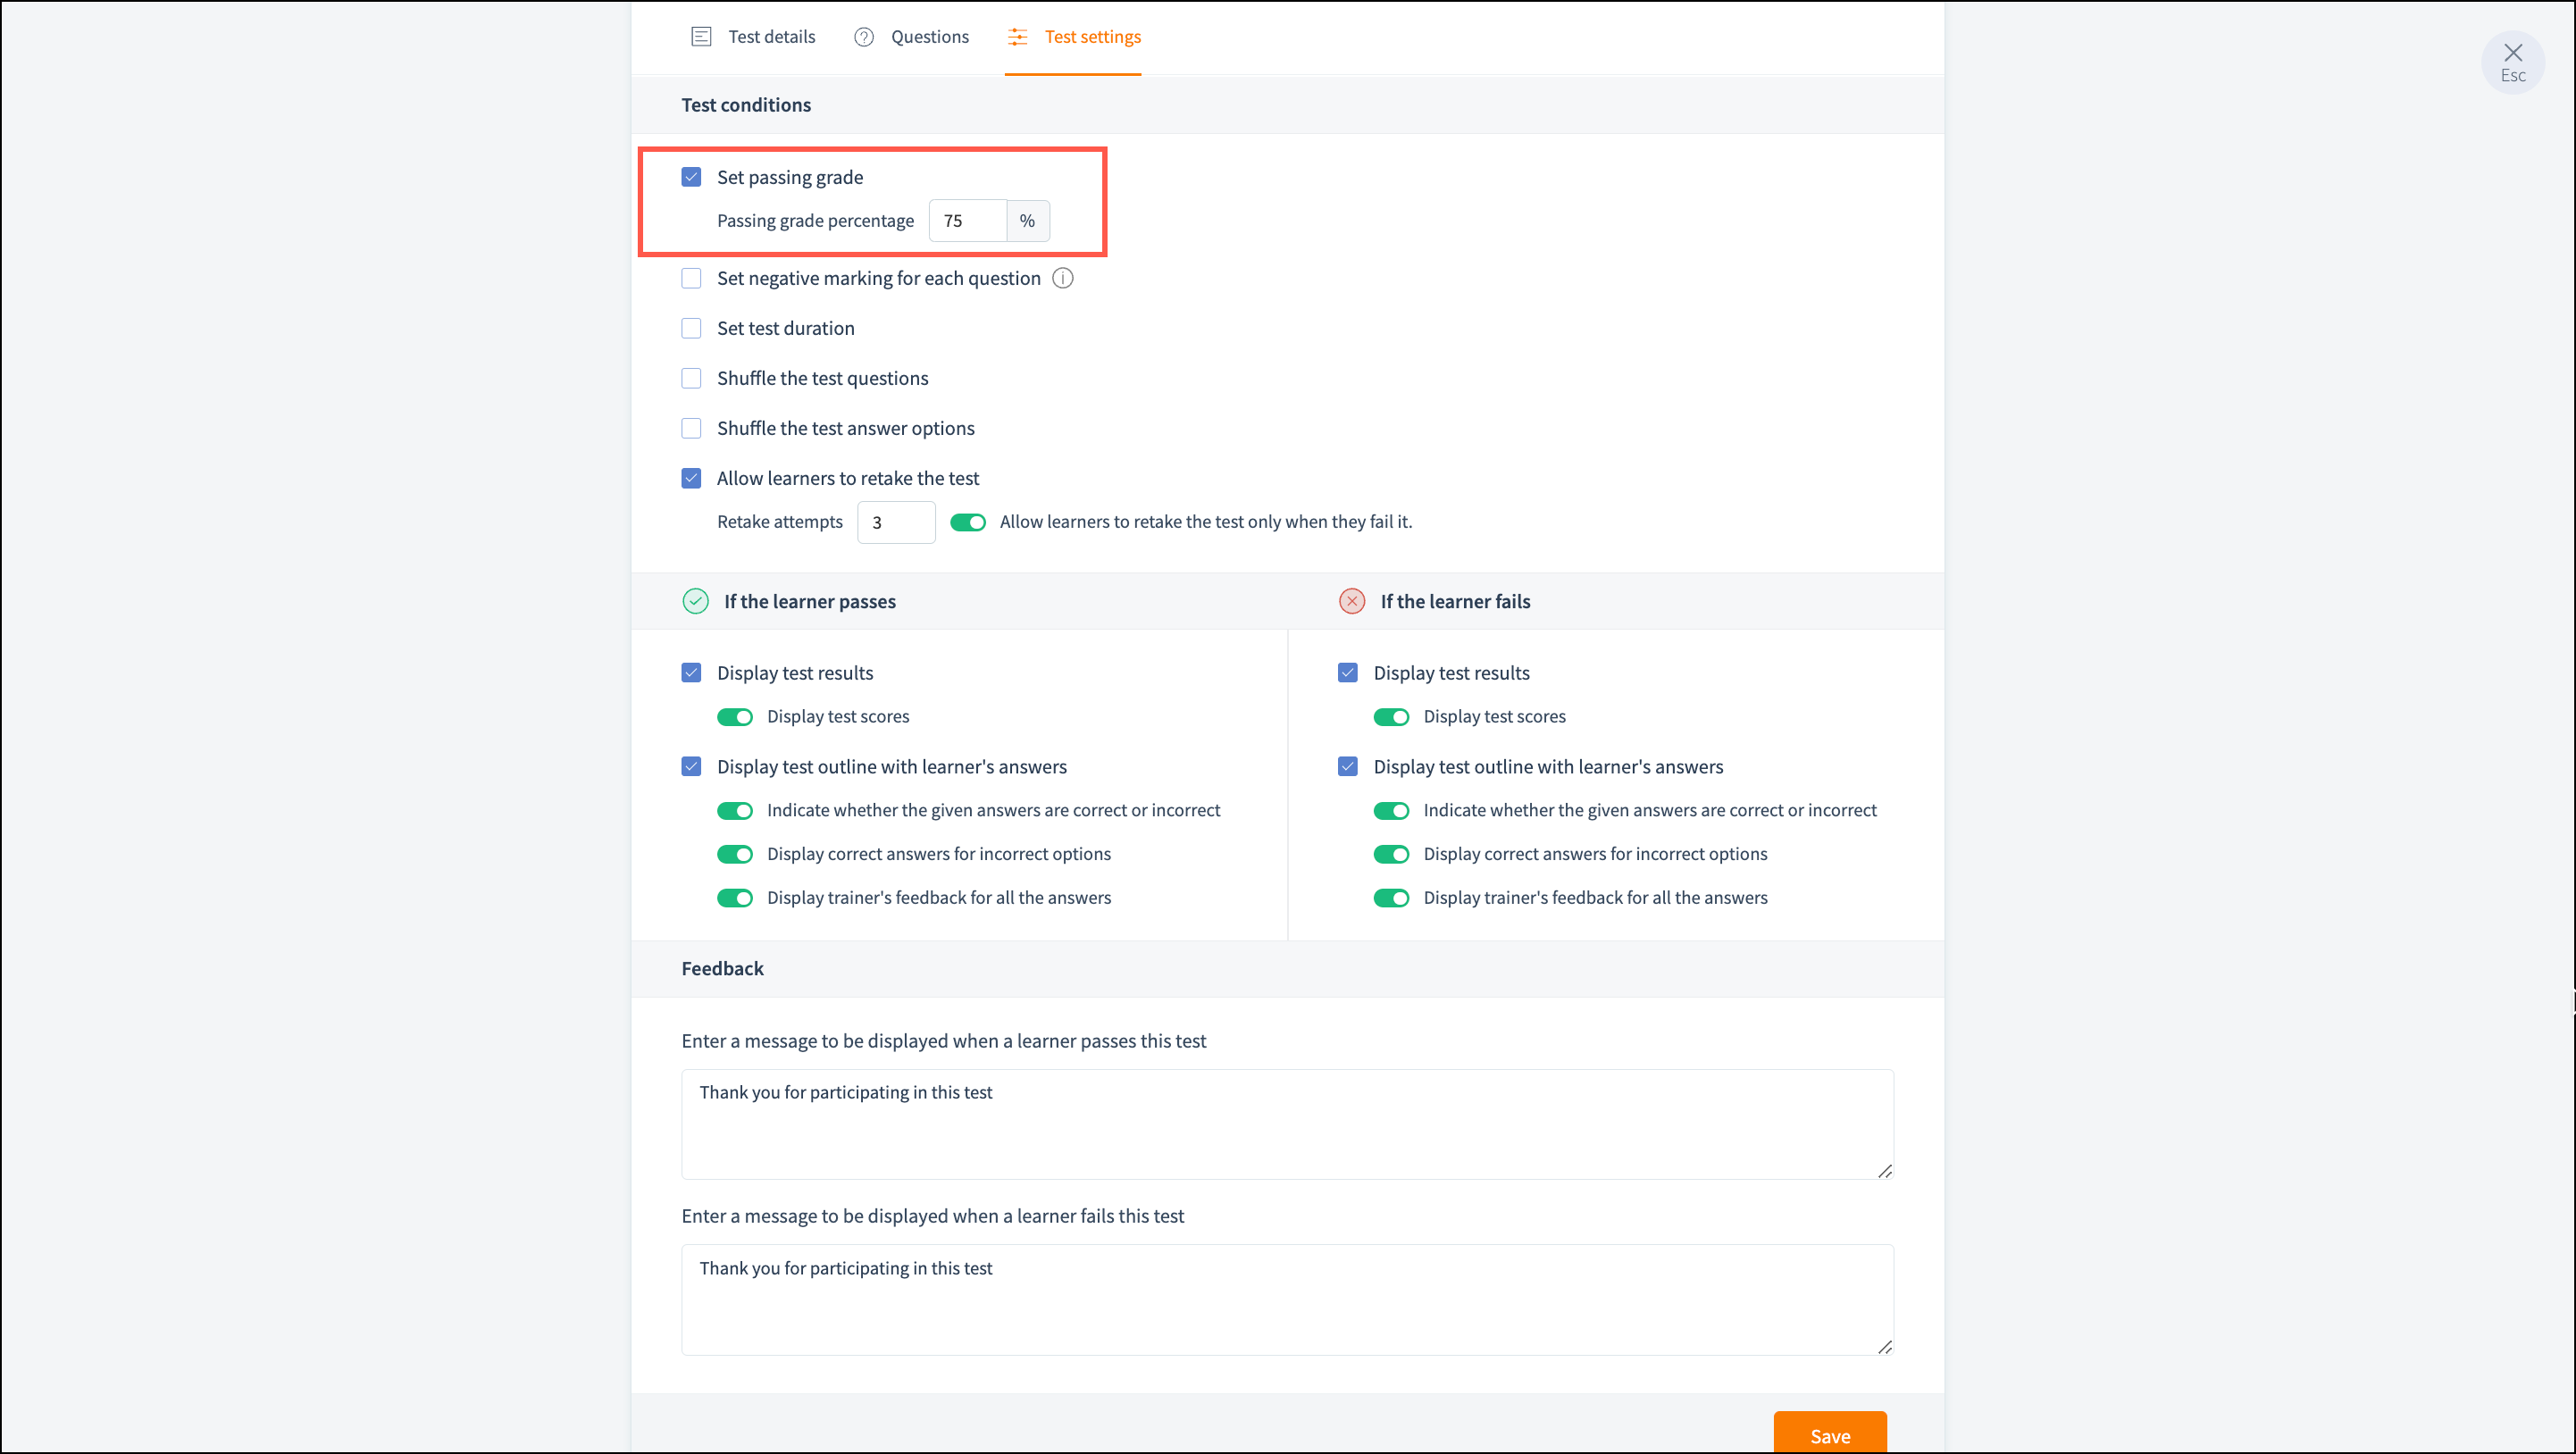Check the Set test duration checkbox
Viewport: 2576px width, 1454px height.
tap(691, 328)
